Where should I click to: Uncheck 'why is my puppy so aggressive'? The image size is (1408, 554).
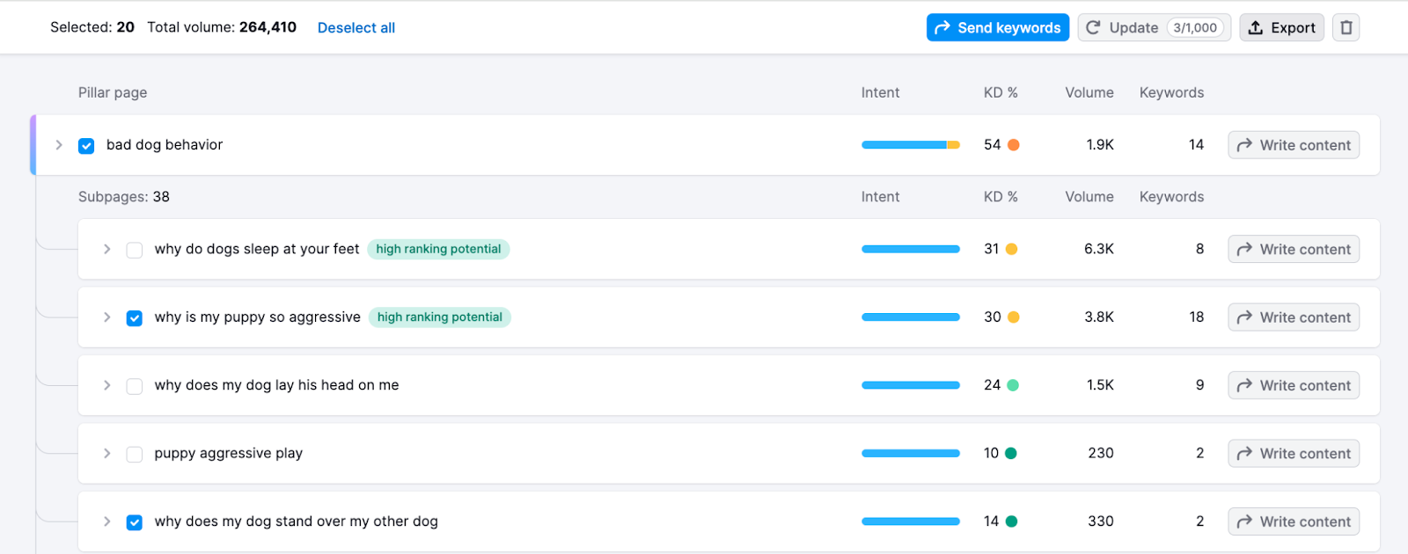tap(135, 317)
